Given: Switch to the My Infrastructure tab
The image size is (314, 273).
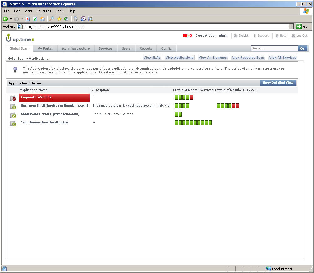Looking at the screenshot, I should (76, 48).
